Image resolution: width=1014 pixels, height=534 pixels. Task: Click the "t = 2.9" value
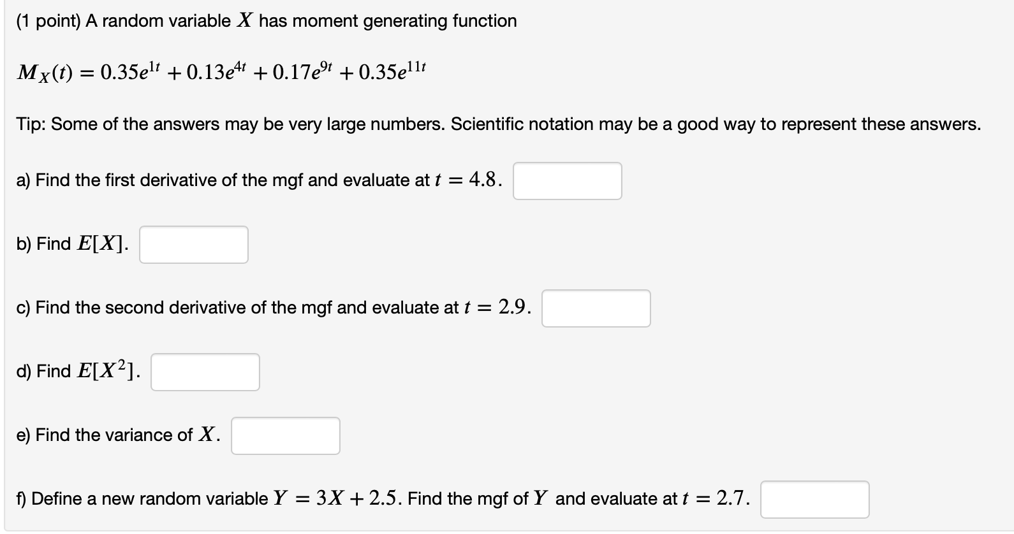pos(497,308)
